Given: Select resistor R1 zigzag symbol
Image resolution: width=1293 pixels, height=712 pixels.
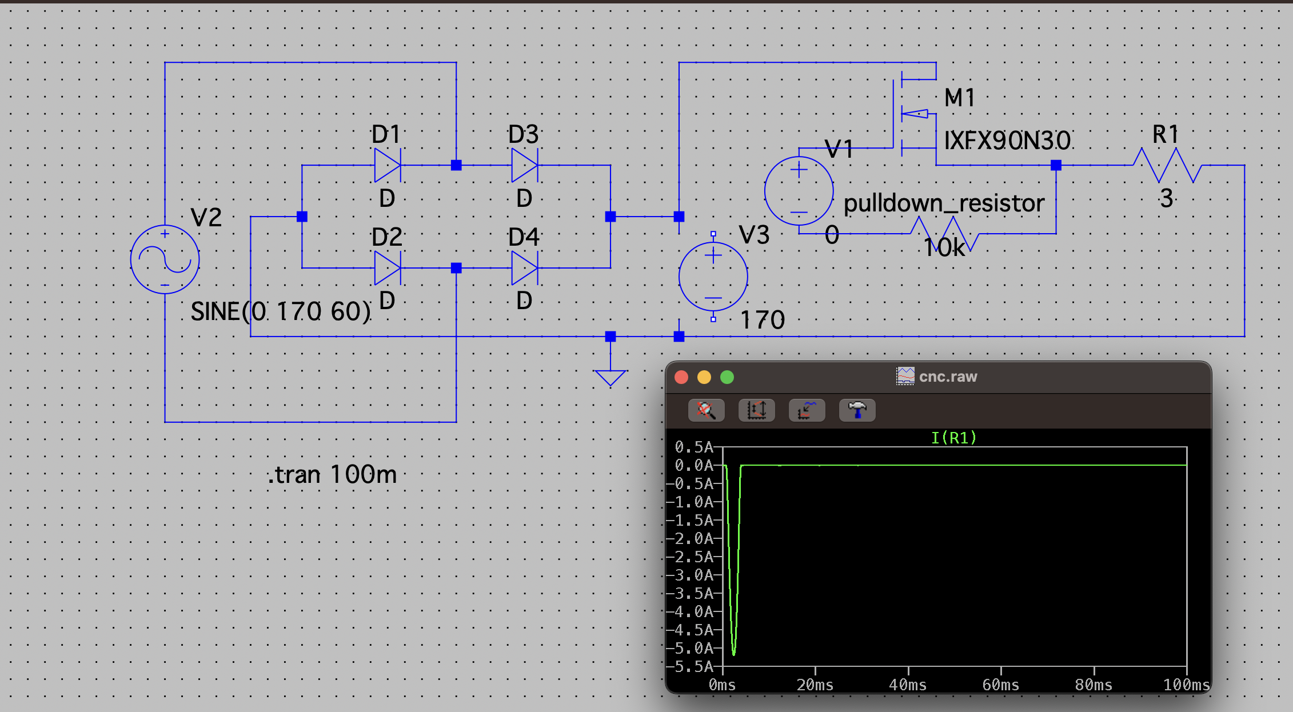Looking at the screenshot, I should tap(1166, 165).
